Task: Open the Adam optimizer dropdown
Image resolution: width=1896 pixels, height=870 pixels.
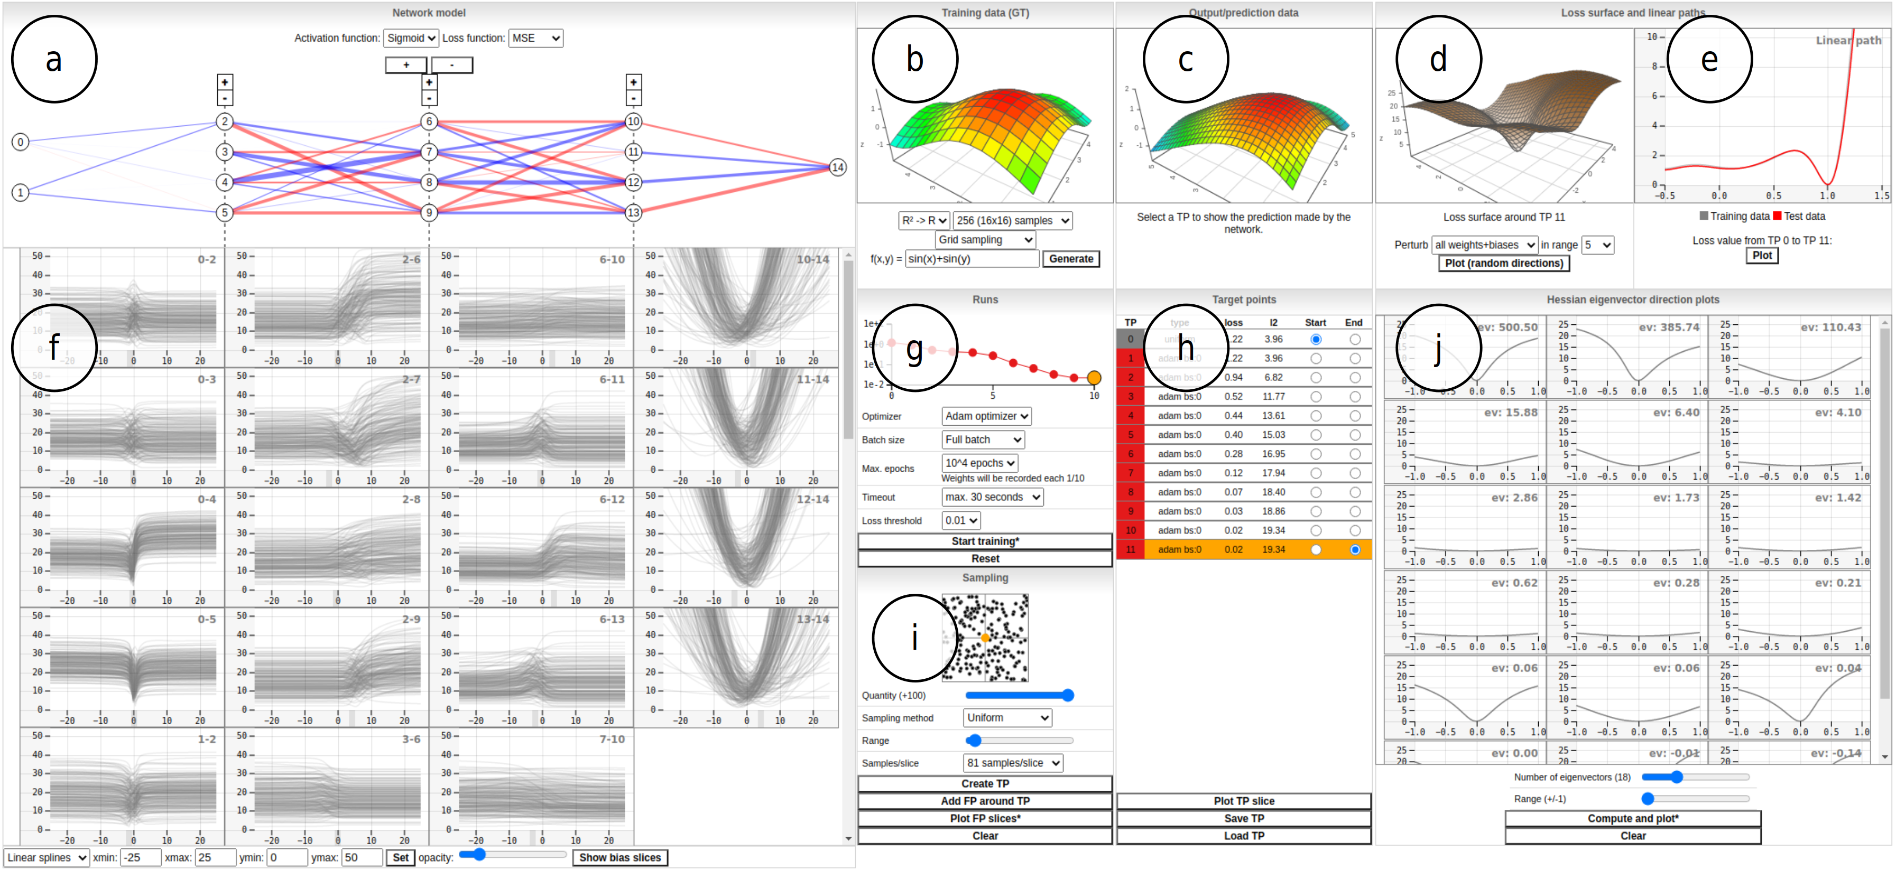Action: coord(986,416)
